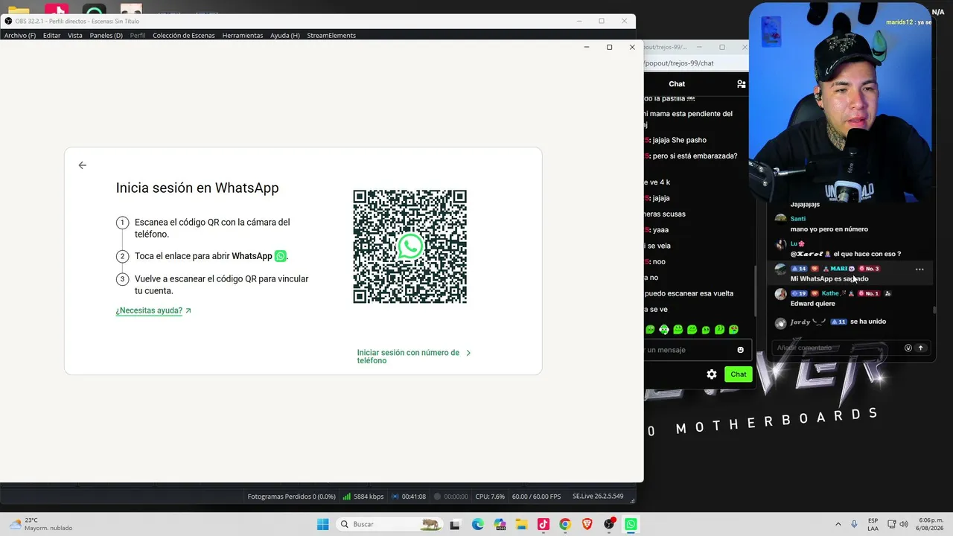Open the Vista menu in OBS

click(75, 35)
